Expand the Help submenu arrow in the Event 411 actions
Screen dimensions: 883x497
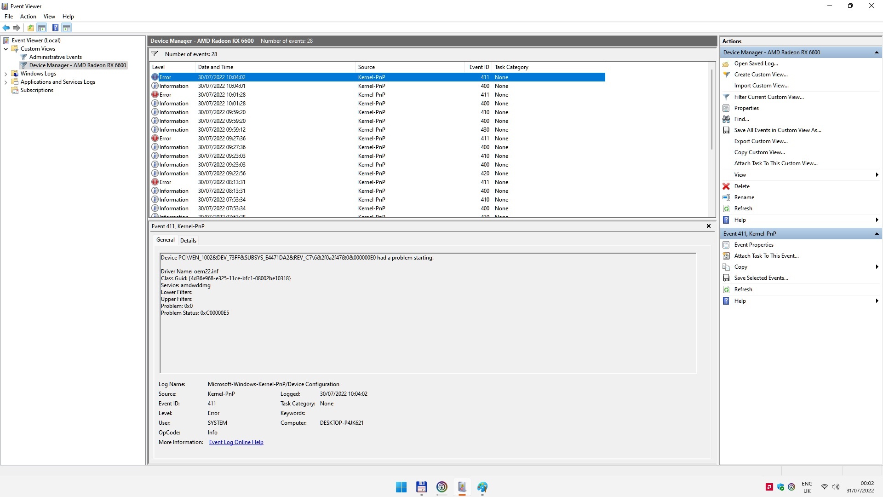877,301
